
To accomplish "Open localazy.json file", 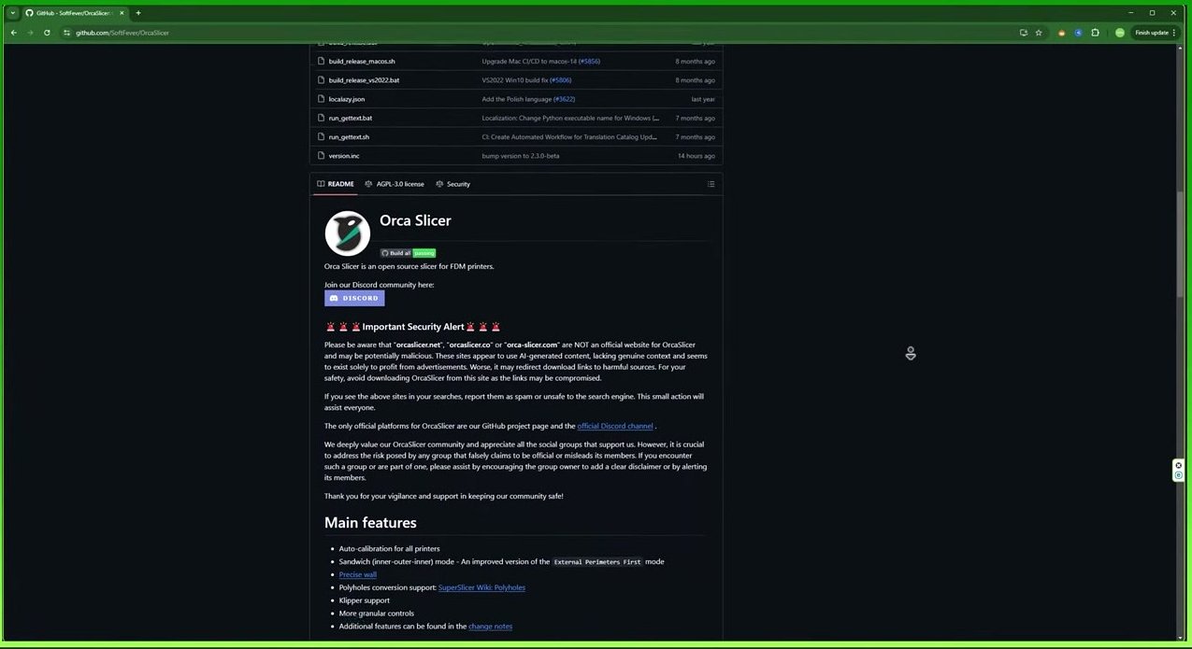I will point(347,99).
